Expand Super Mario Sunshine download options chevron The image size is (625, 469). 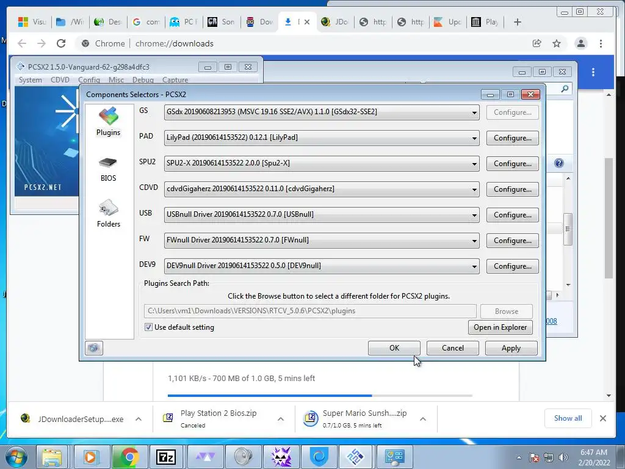tap(423, 419)
